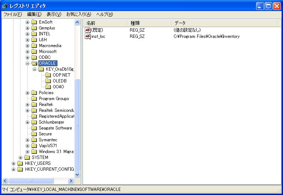The height and width of the screenshot is (195, 283).
Task: Click the Gemplus folder icon
Action: pyautogui.click(x=34, y=28)
